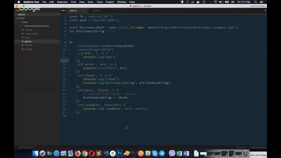The image size is (281, 158).
Task: Open Sublime Text from the Dock
Action: pos(98,154)
